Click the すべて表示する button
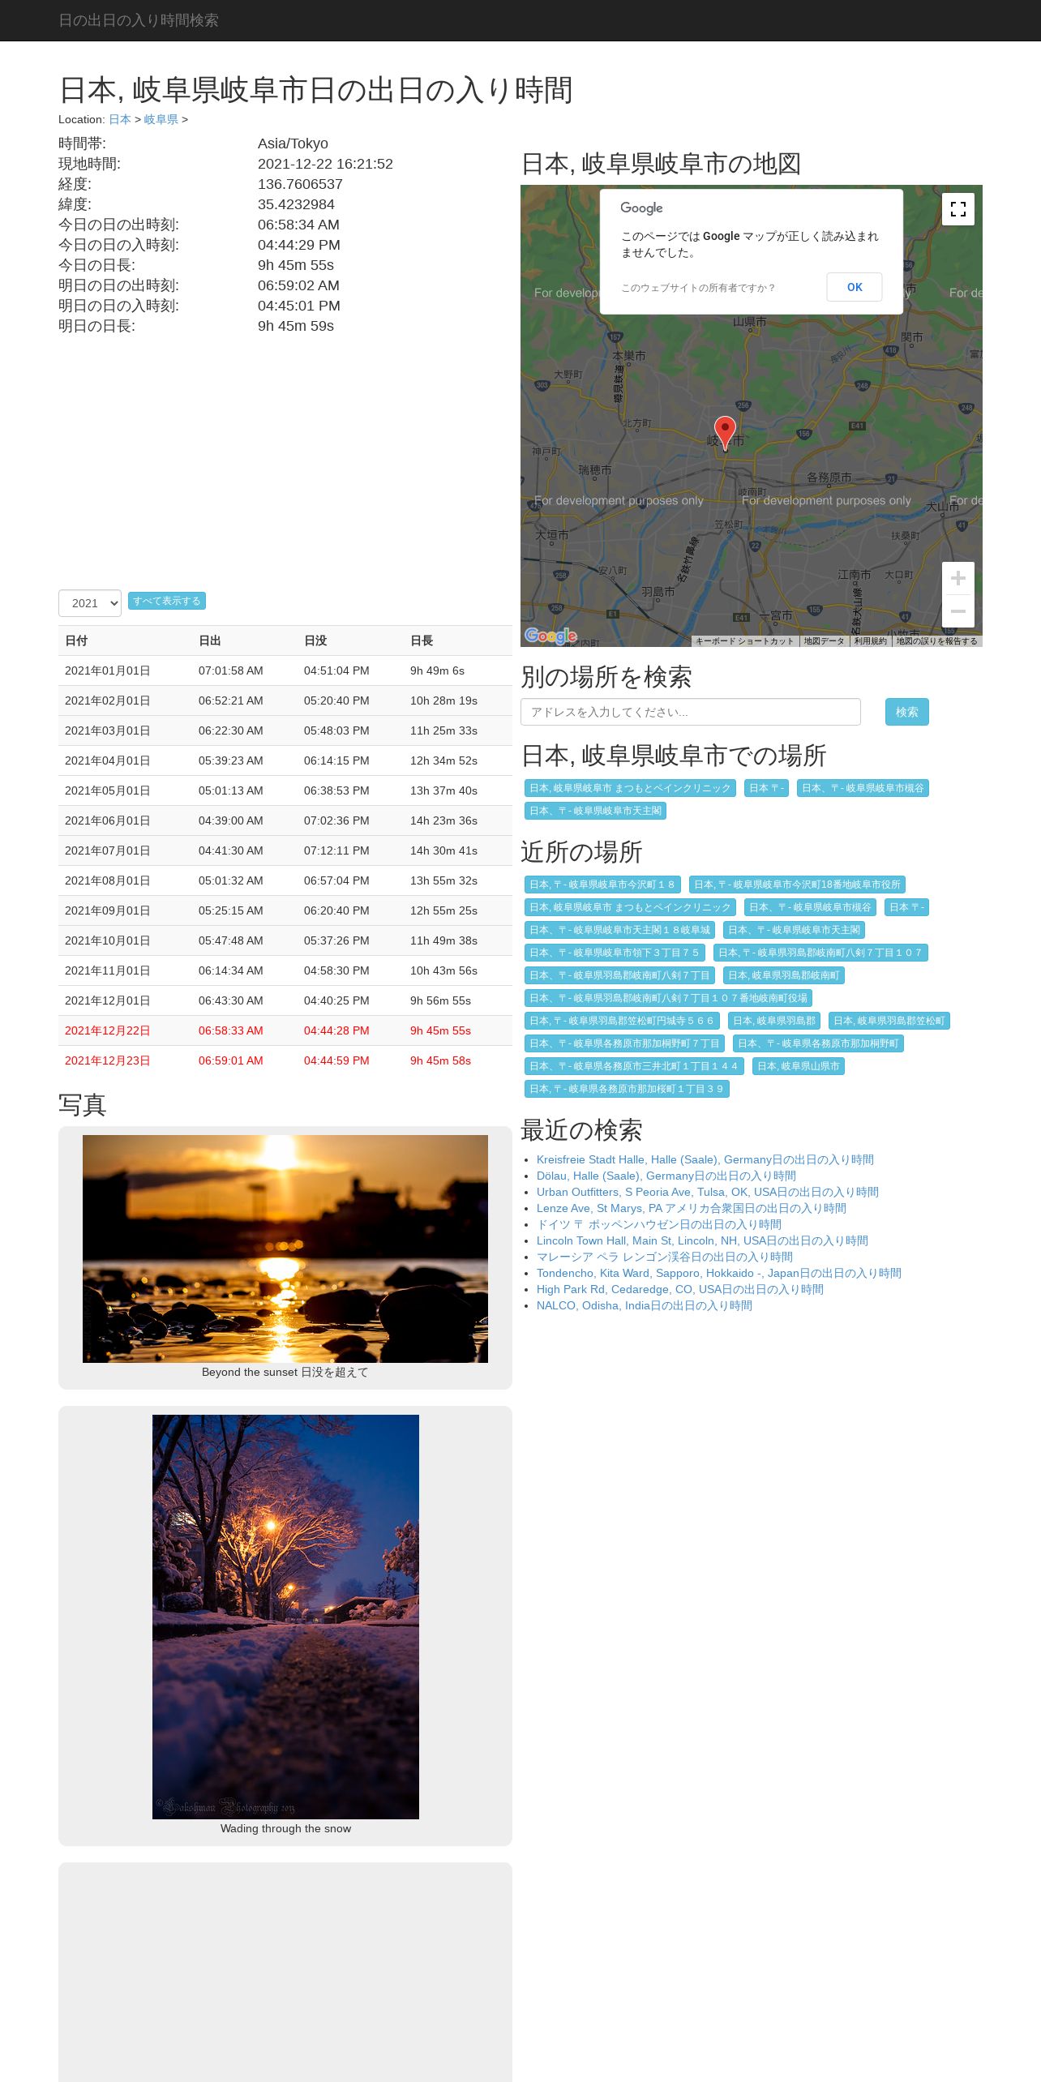The height and width of the screenshot is (2082, 1041). 167,601
